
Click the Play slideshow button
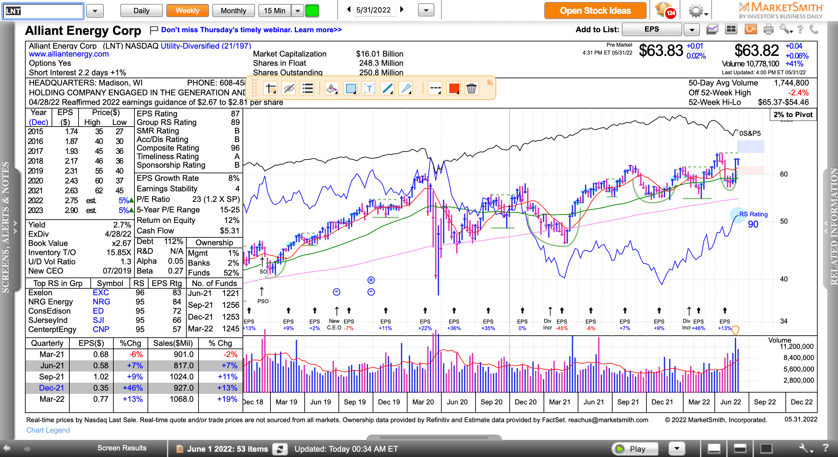click(x=635, y=449)
